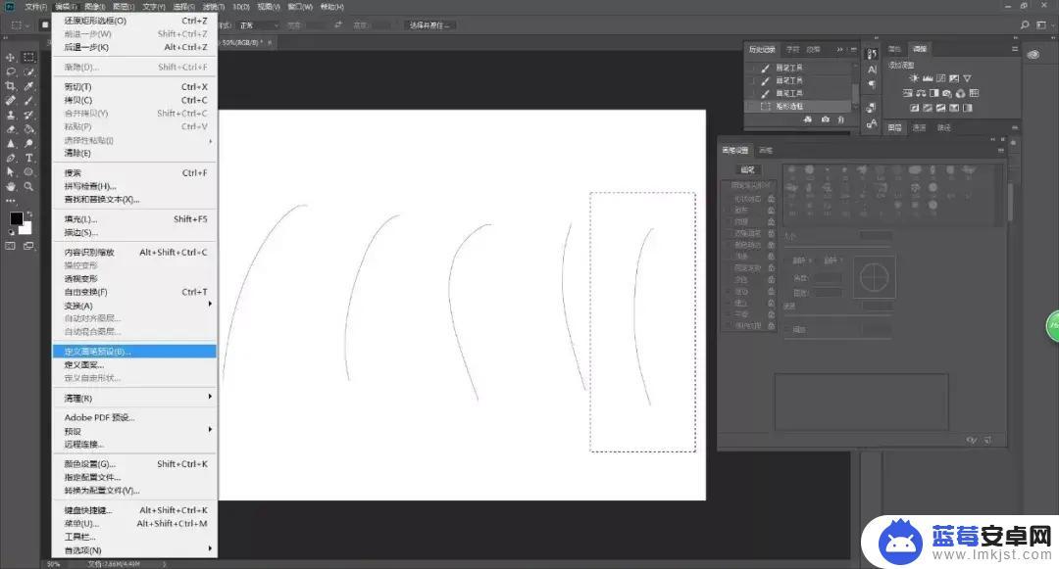Select the Lasso tool
This screenshot has height=569, width=1059.
[11, 71]
